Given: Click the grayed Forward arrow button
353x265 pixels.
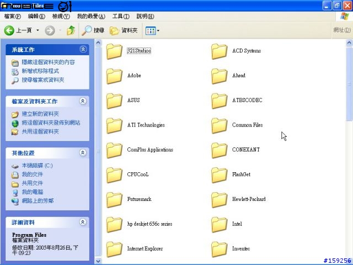Looking at the screenshot, I should 50,30.
